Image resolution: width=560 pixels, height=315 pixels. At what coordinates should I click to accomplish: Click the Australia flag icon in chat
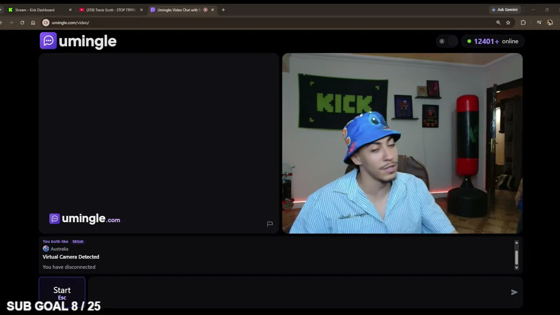click(46, 248)
